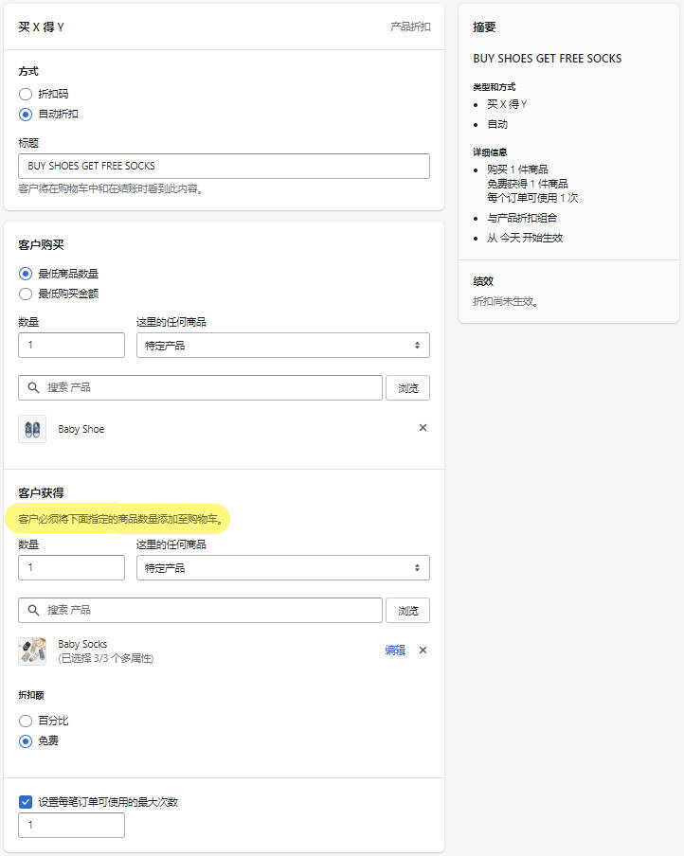Click the summary title BUY SHOES GET FREE SOCKS
The height and width of the screenshot is (856, 684).
click(548, 59)
